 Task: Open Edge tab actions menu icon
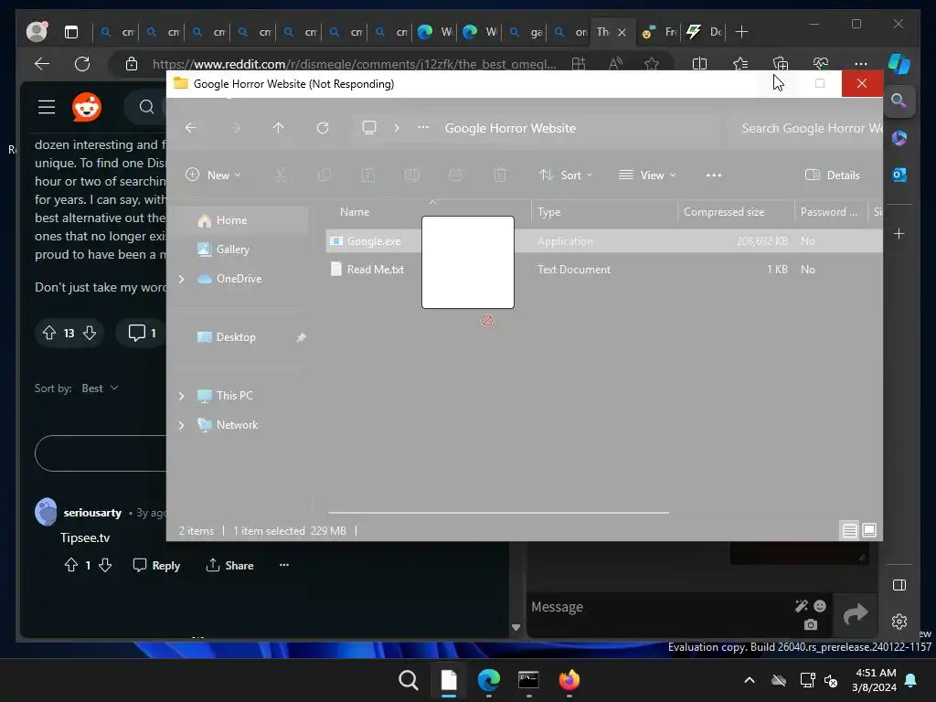(x=71, y=32)
